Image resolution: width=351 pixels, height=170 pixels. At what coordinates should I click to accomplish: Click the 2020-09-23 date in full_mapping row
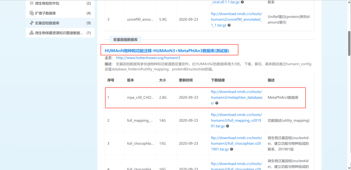[x=188, y=120]
